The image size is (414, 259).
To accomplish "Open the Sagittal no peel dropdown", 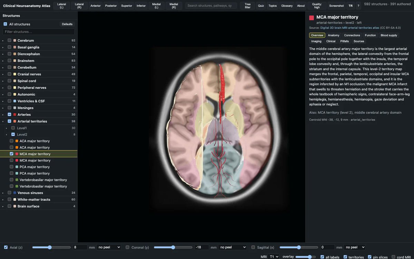I will [x=354, y=247].
